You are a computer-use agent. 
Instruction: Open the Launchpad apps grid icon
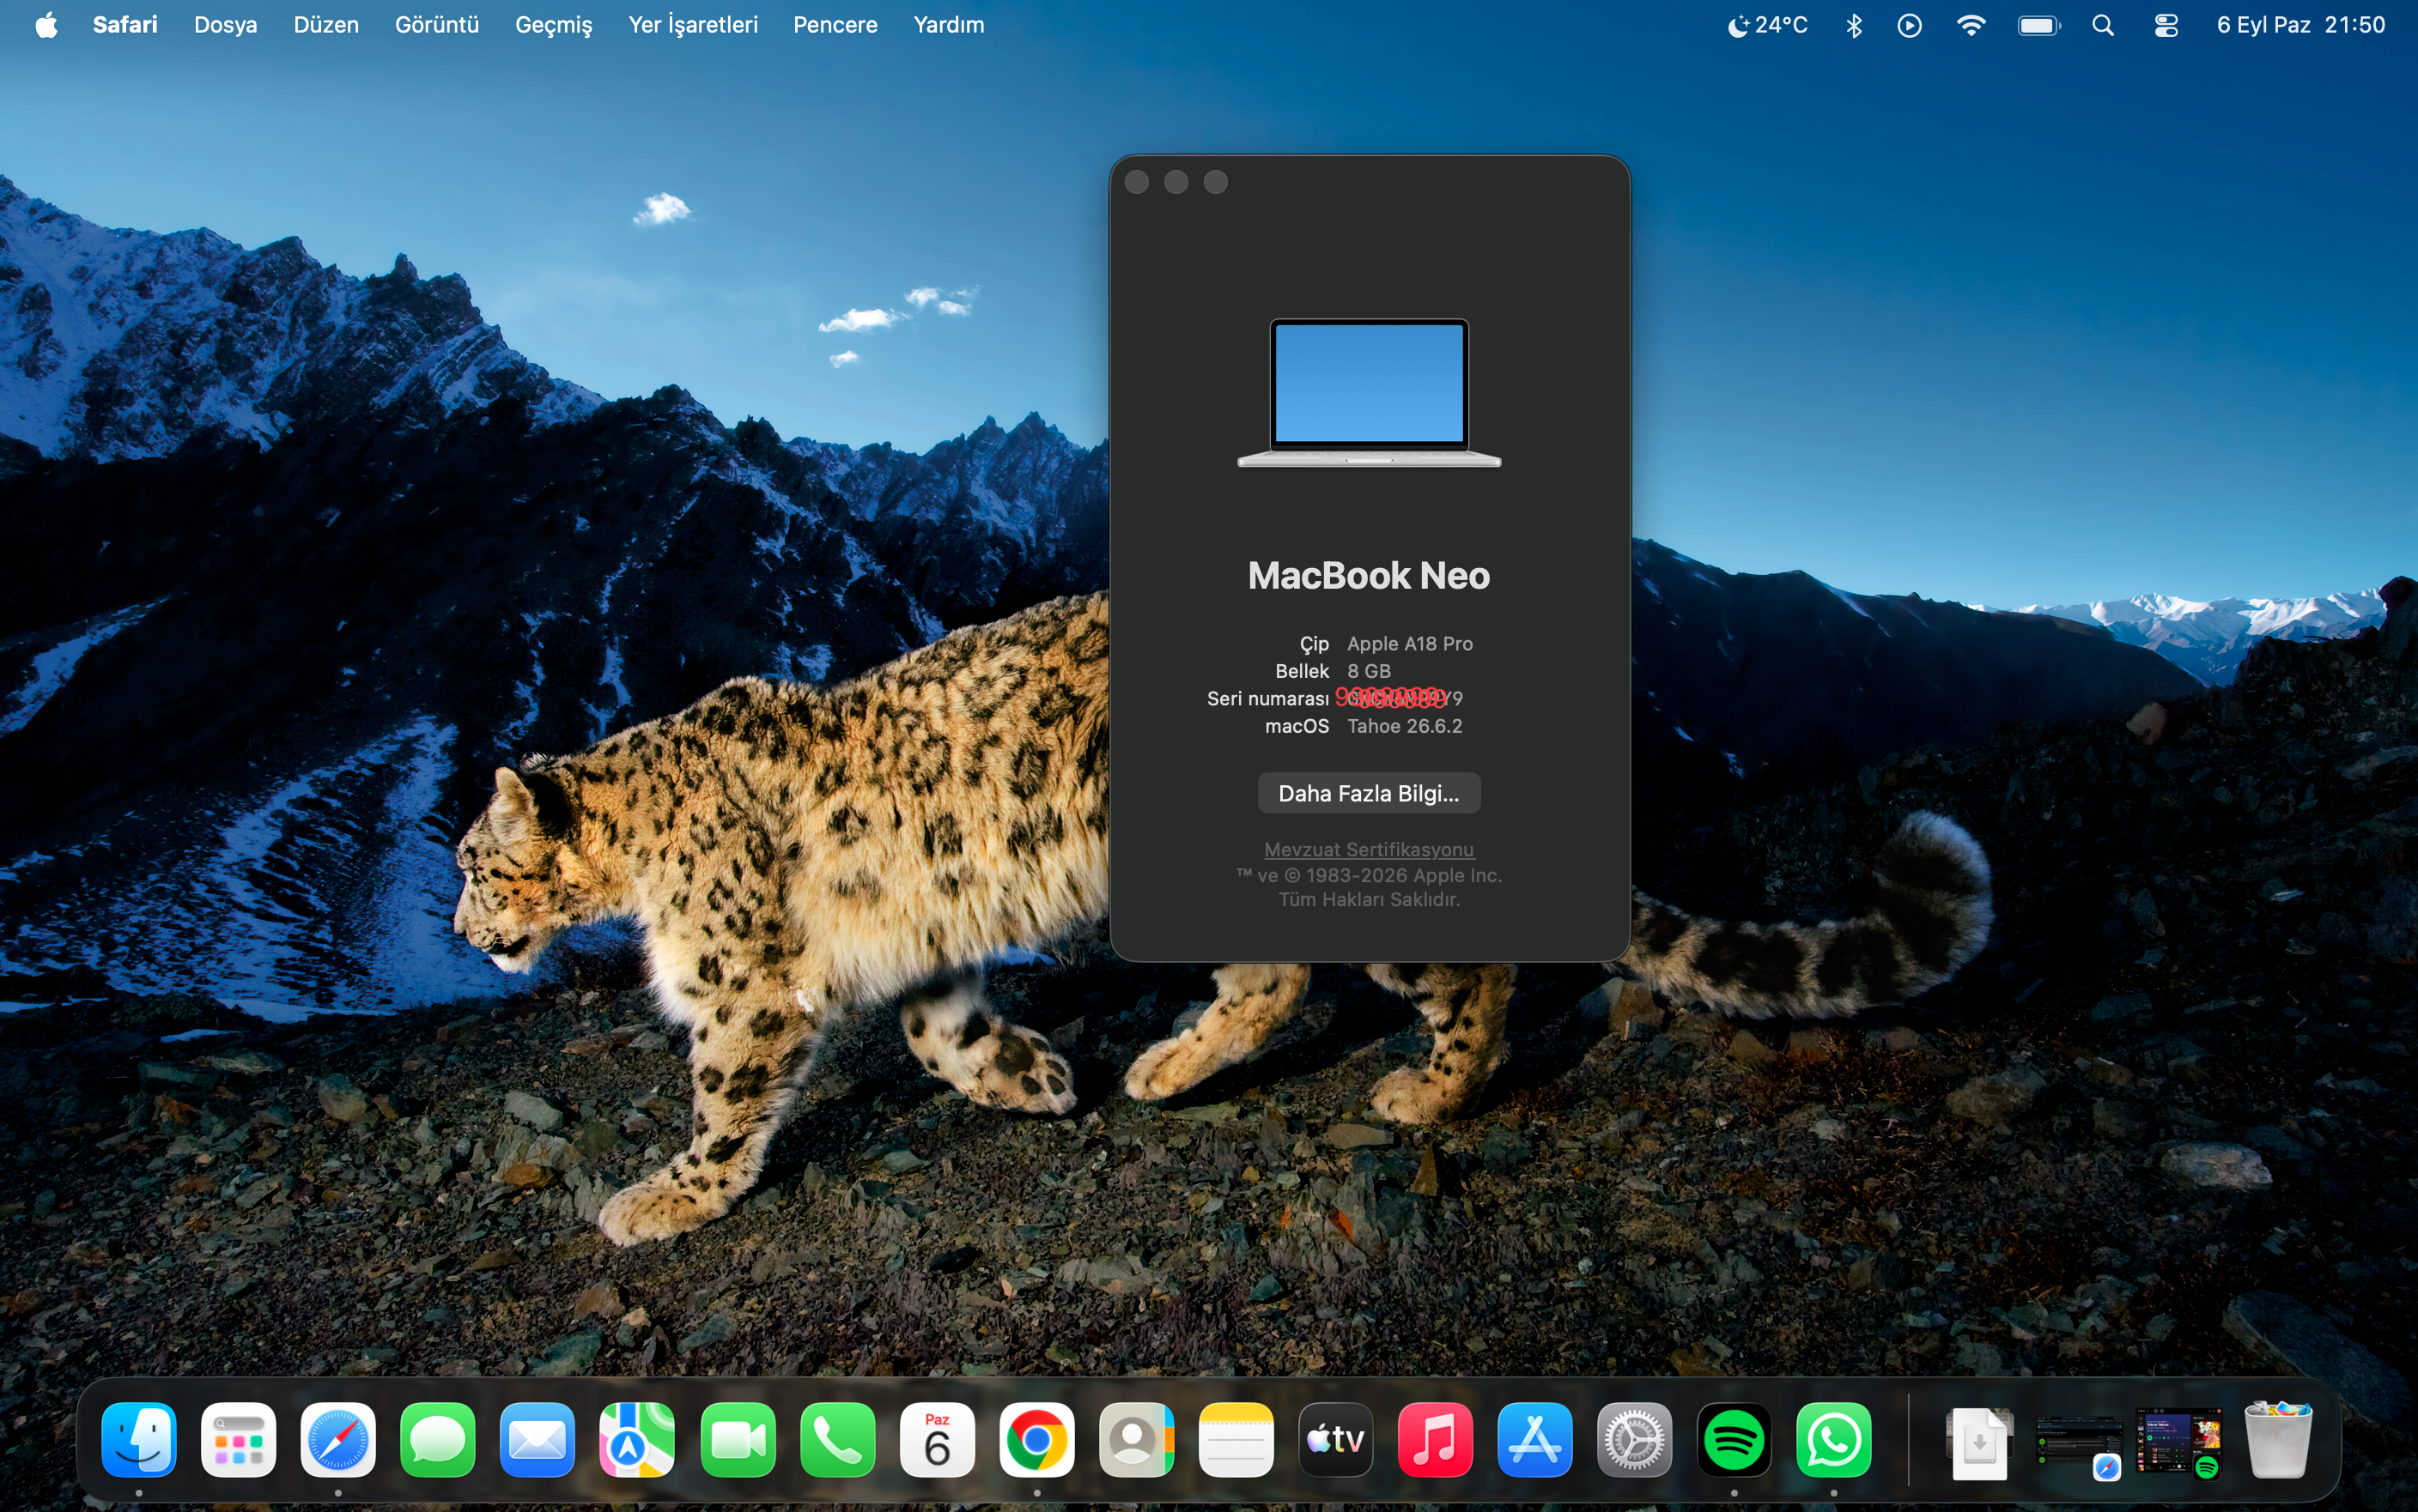coord(238,1440)
